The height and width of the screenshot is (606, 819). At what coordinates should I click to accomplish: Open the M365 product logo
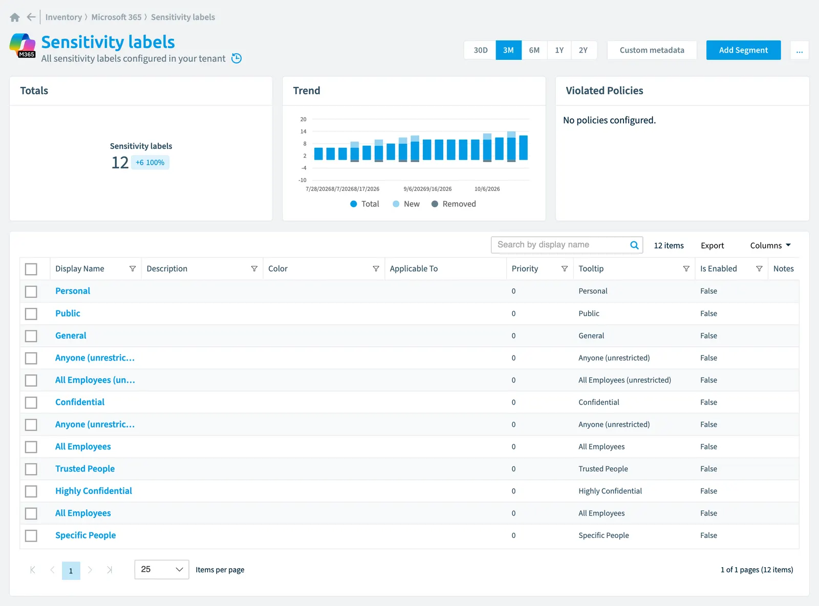point(23,46)
